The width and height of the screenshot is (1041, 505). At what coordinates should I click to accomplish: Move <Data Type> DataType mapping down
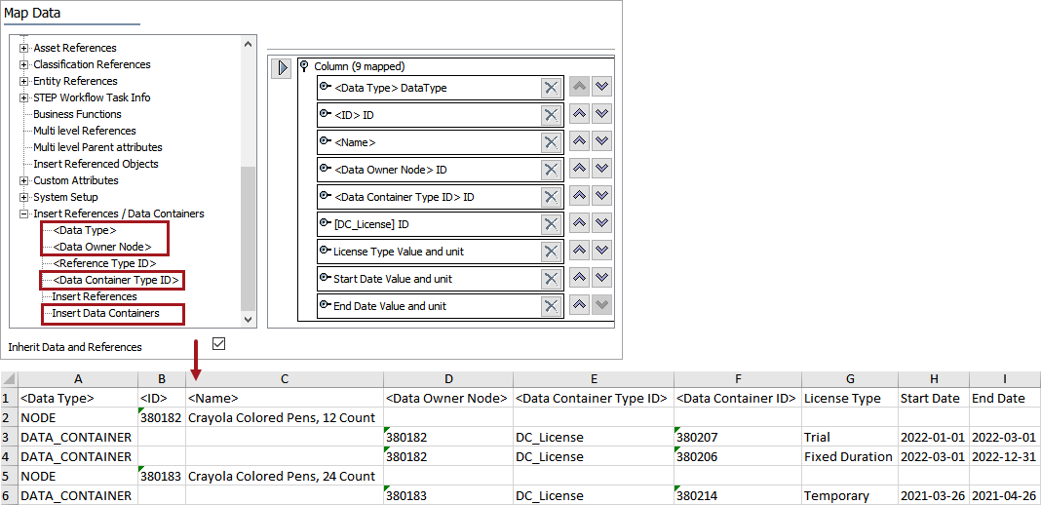coord(601,87)
